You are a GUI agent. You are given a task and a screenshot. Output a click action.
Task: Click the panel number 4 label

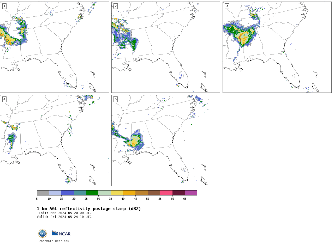point(4,99)
